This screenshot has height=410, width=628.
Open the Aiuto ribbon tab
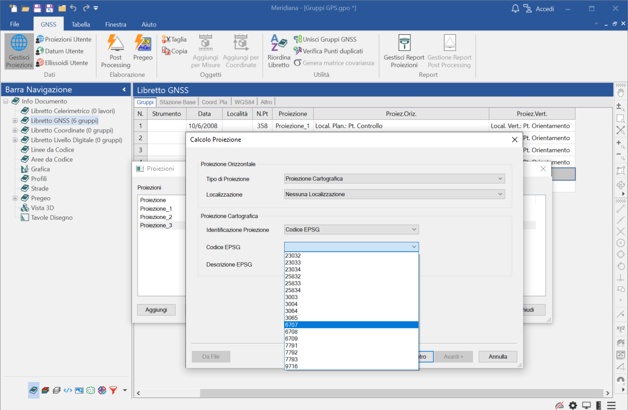(x=149, y=24)
